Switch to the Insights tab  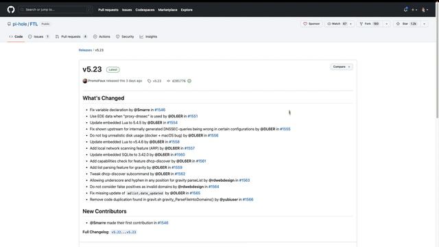tap(148, 36)
